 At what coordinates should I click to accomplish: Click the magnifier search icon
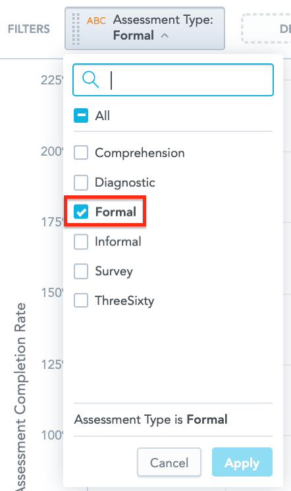(x=91, y=80)
